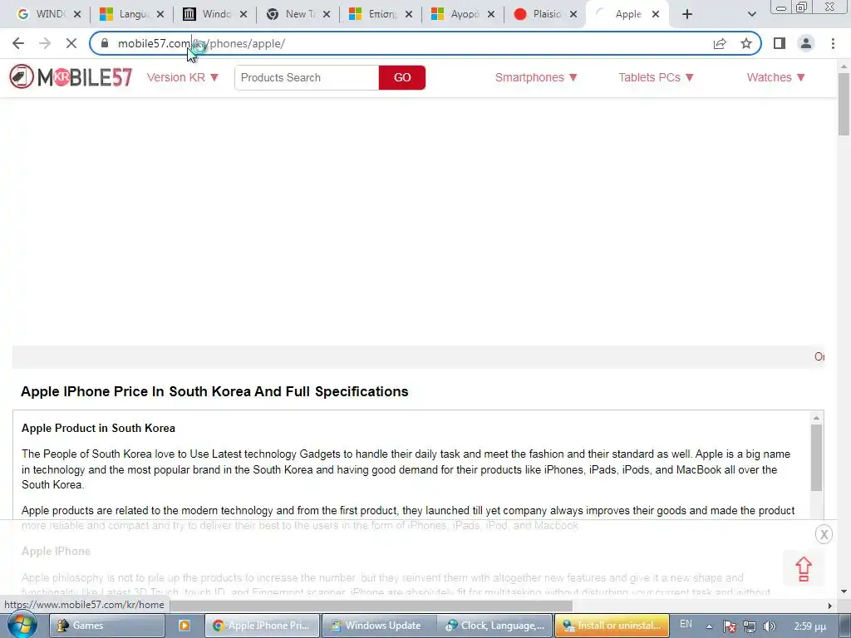Image resolution: width=851 pixels, height=638 pixels.
Task: Close the Plaisio tab
Action: (x=573, y=14)
